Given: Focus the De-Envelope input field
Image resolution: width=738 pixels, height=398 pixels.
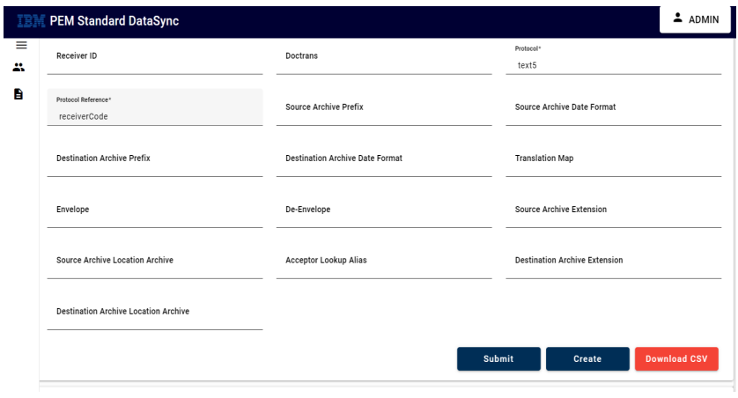Looking at the screenshot, I should click(x=384, y=210).
